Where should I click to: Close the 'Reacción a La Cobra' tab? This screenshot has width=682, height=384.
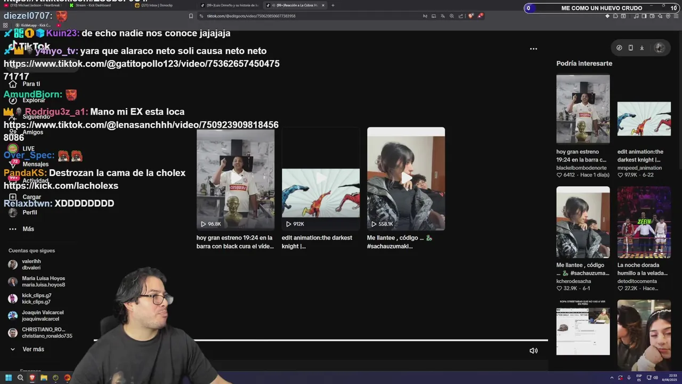(x=323, y=5)
